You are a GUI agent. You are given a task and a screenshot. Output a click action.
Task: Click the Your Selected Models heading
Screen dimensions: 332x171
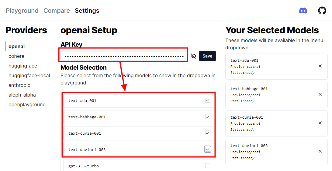pyautogui.click(x=272, y=30)
